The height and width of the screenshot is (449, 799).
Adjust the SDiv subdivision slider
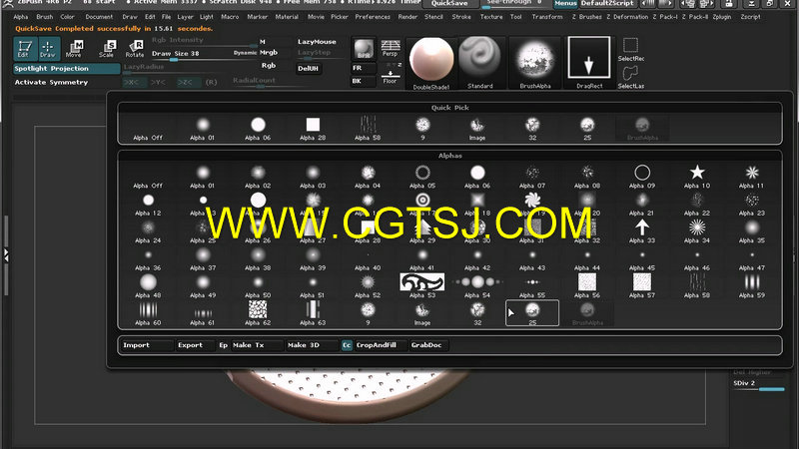tap(758, 384)
